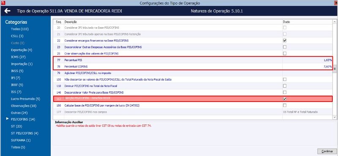Viewport: 338px width, 156px height.
Task: Select the Custo (0) category
Action: (18, 43)
